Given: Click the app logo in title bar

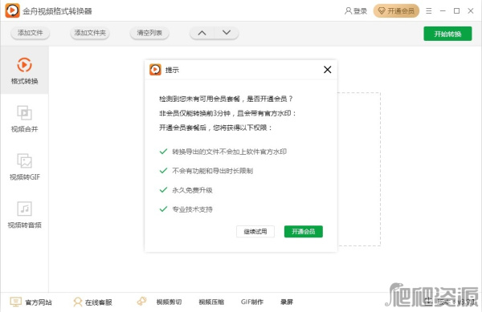Looking at the screenshot, I should tap(13, 10).
